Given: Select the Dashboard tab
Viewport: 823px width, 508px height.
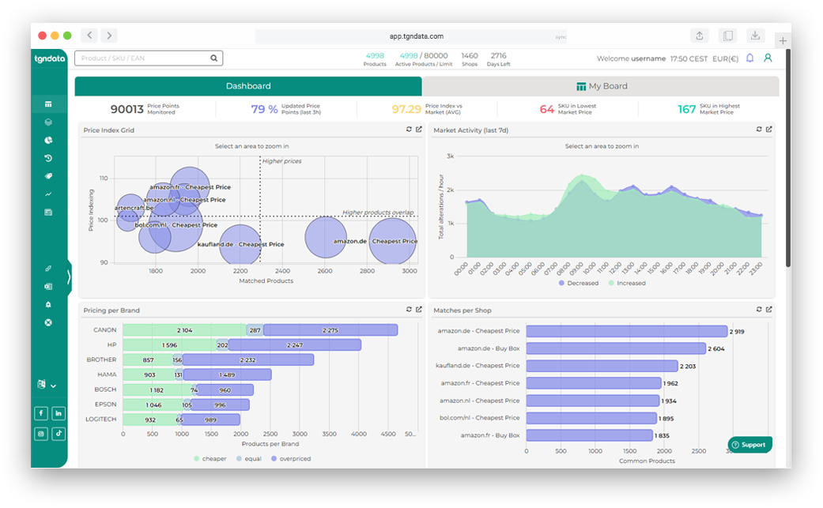Looking at the screenshot, I should [x=248, y=85].
